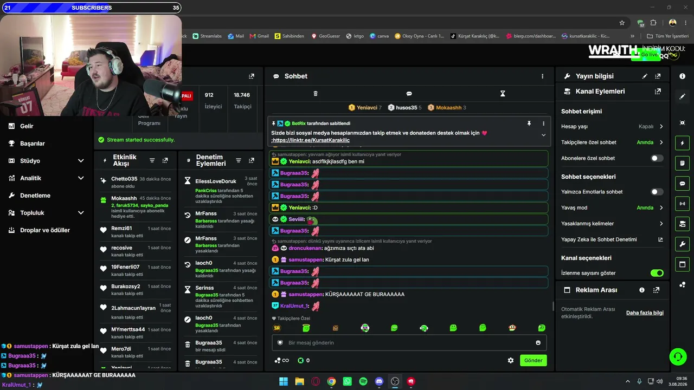Turn off İzlenme sayısını göster switch
The image size is (694, 390).
click(657, 273)
